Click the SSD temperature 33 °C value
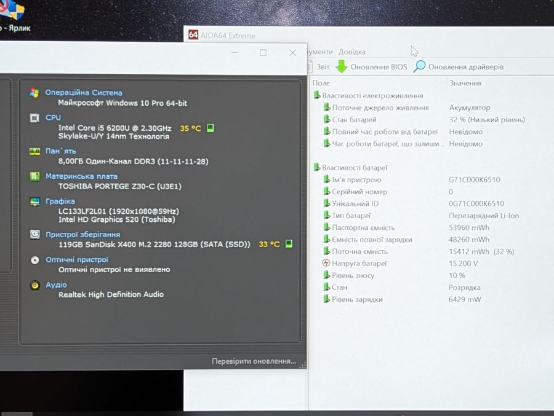The image size is (554, 416). coord(269,244)
